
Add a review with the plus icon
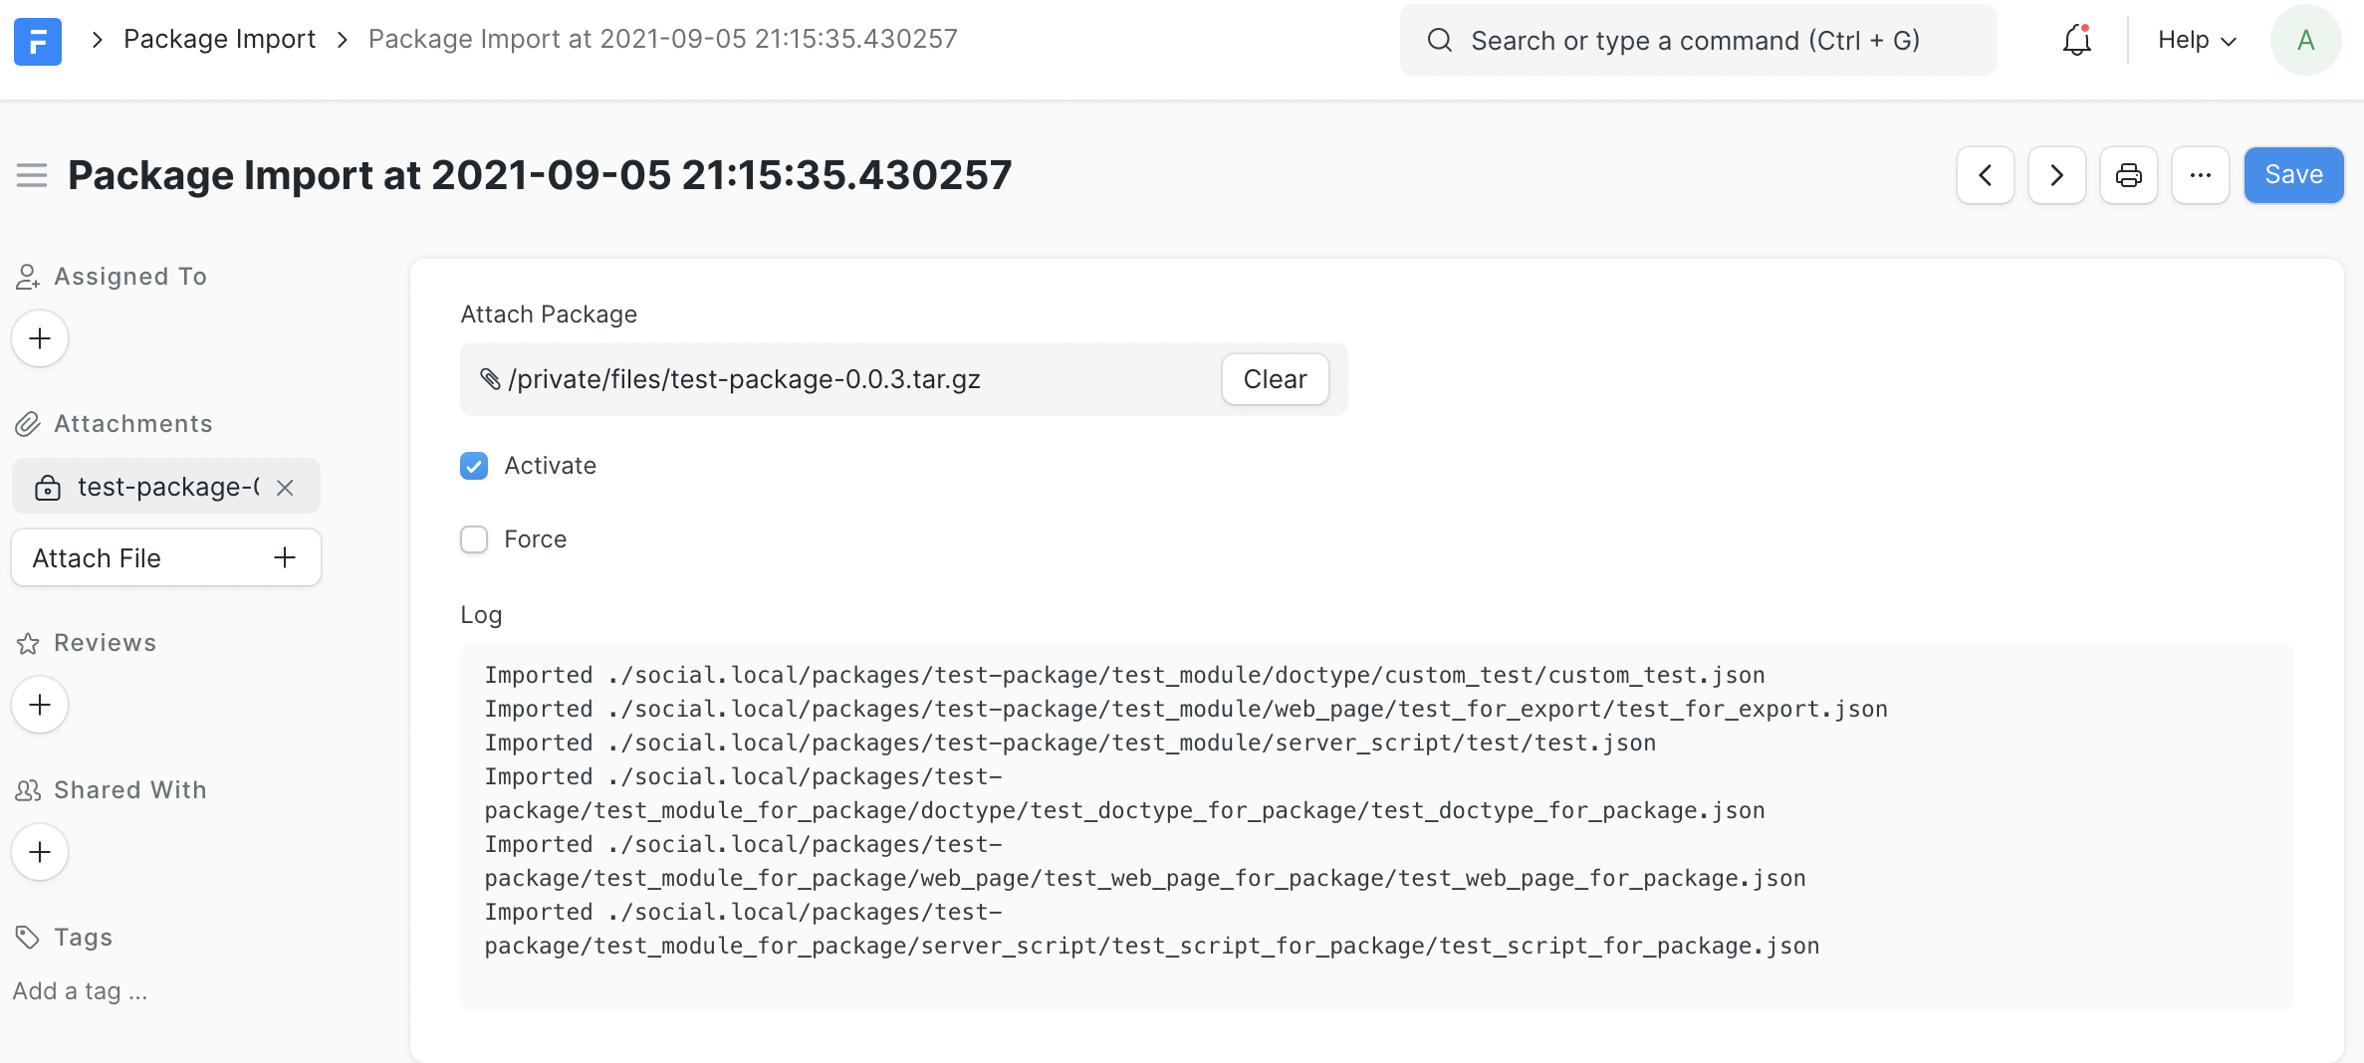tap(39, 704)
